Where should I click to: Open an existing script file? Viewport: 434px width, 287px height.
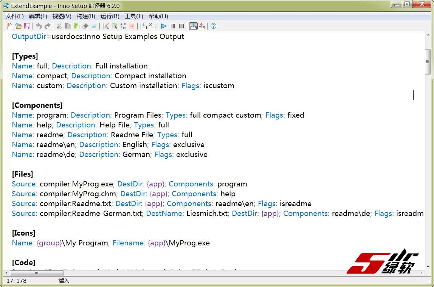(19, 26)
